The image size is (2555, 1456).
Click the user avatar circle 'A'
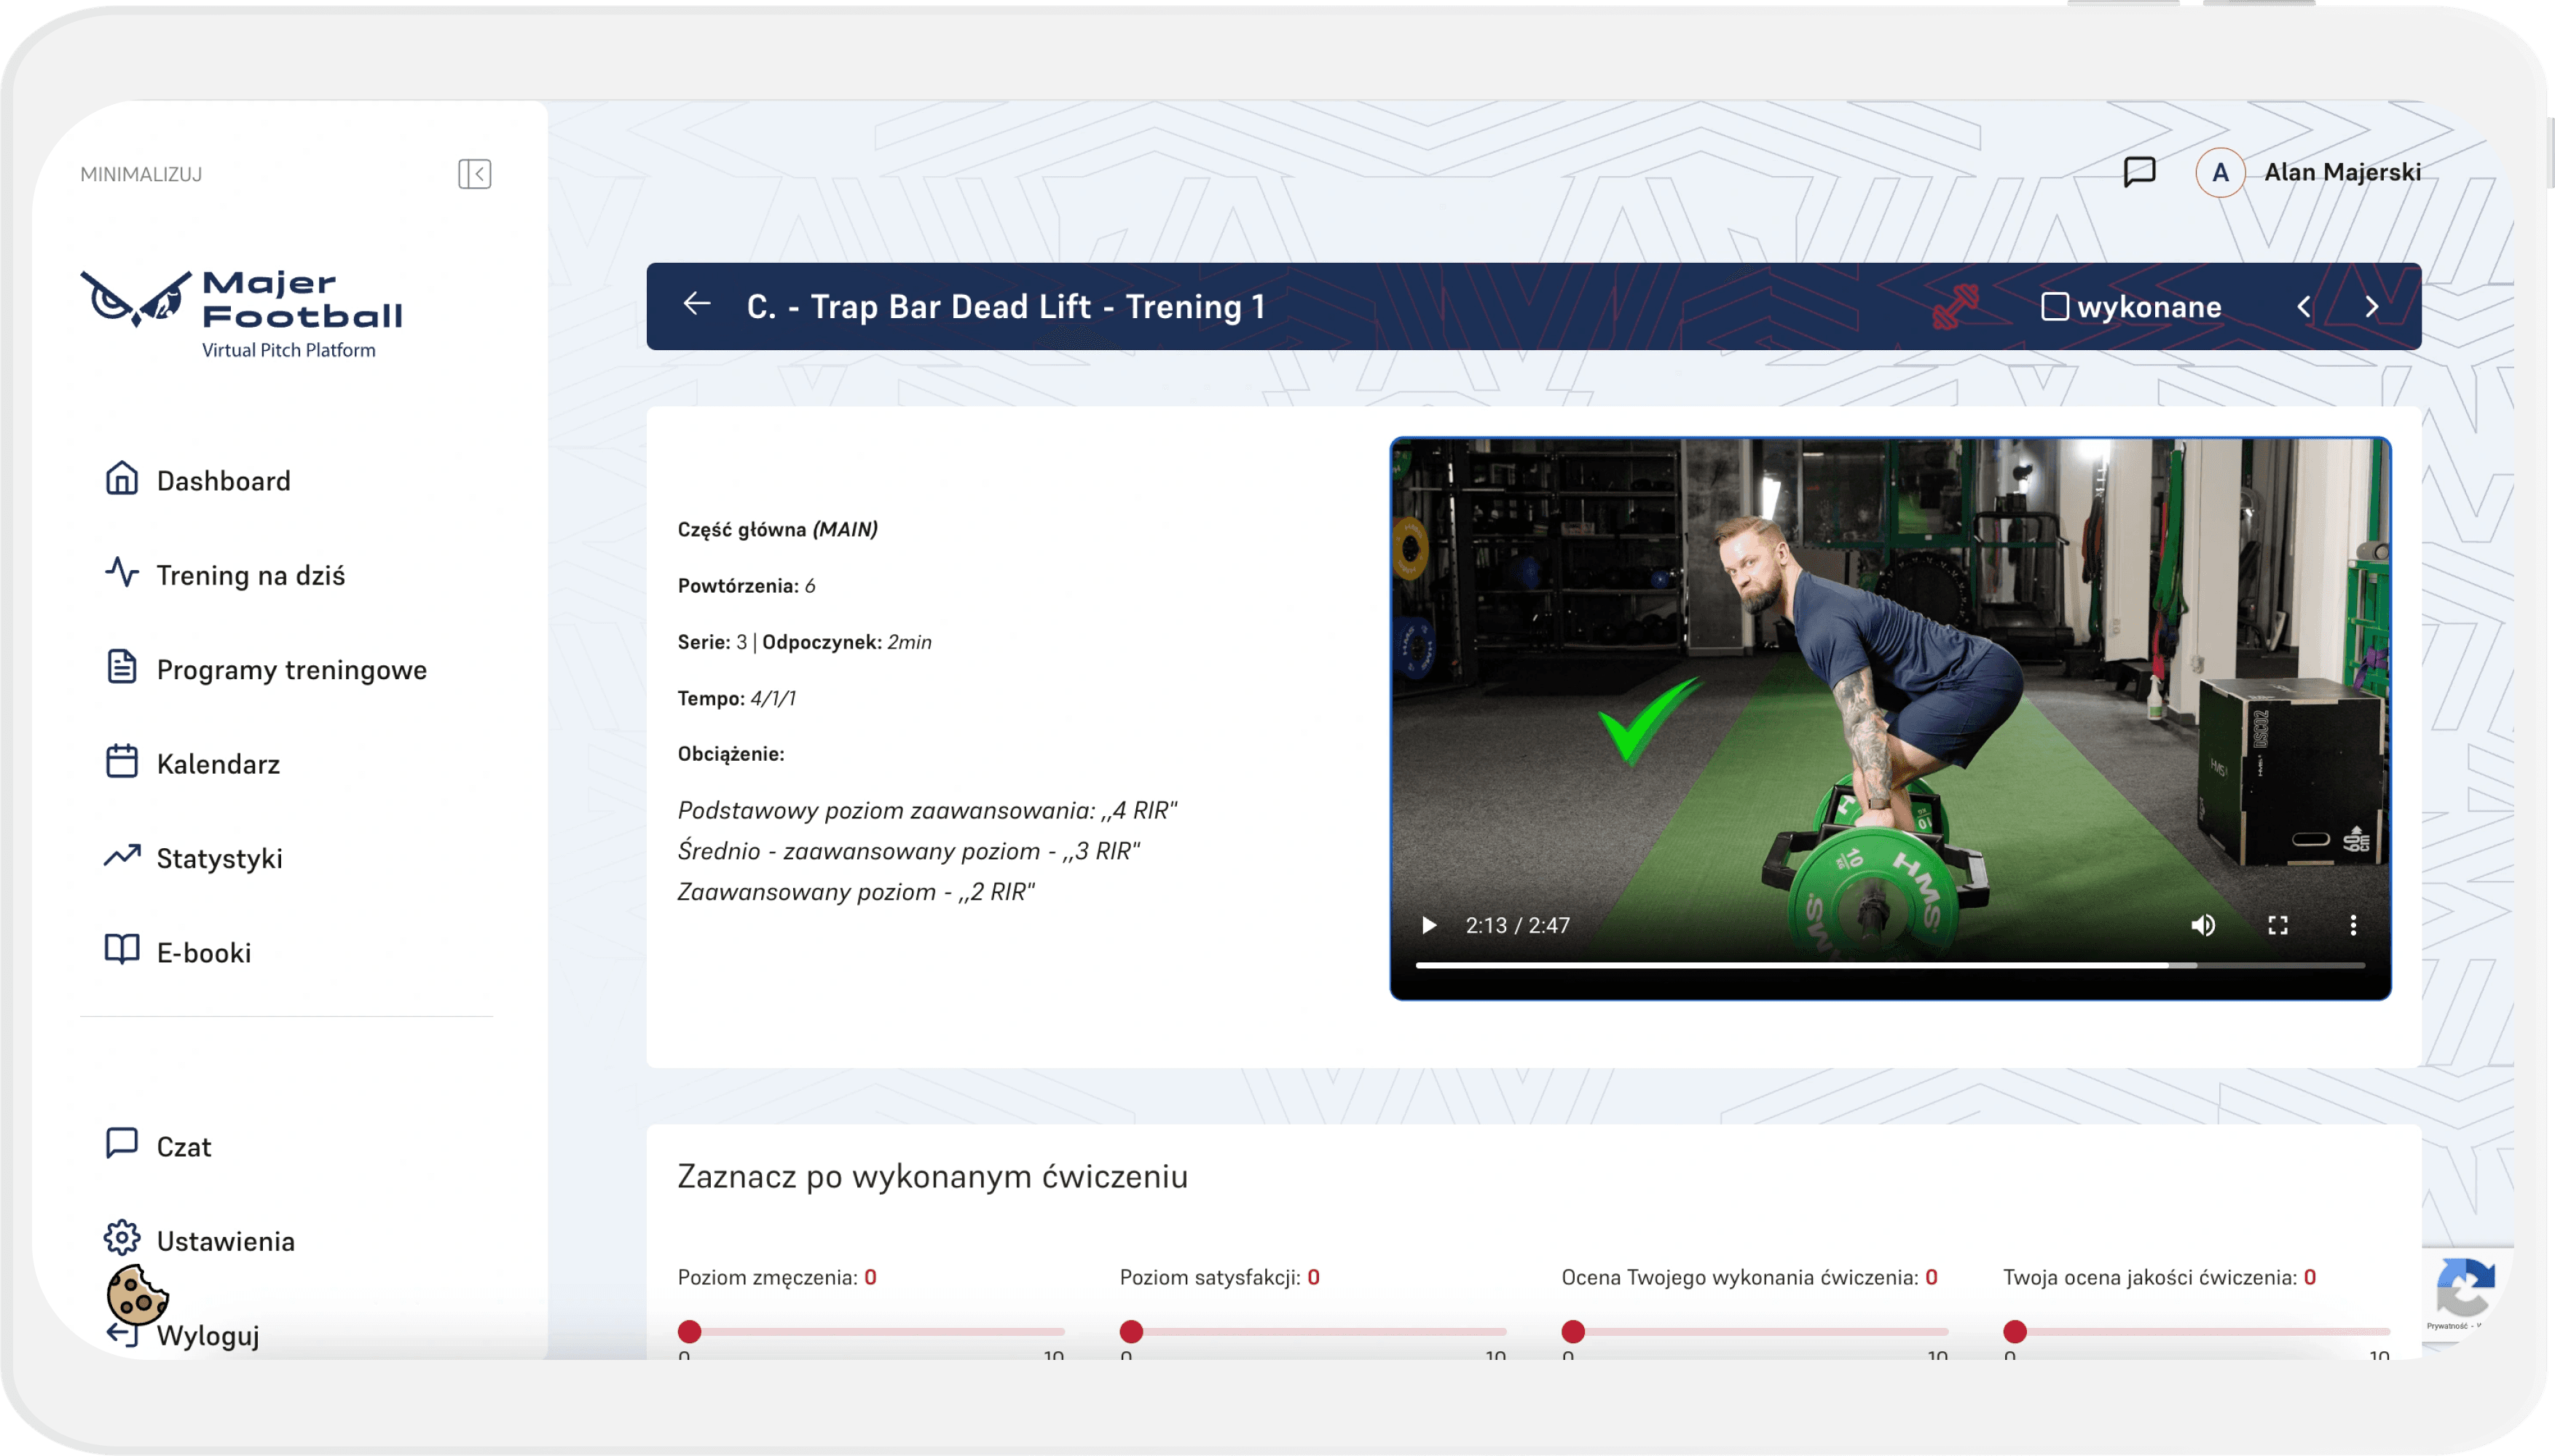click(x=2220, y=173)
